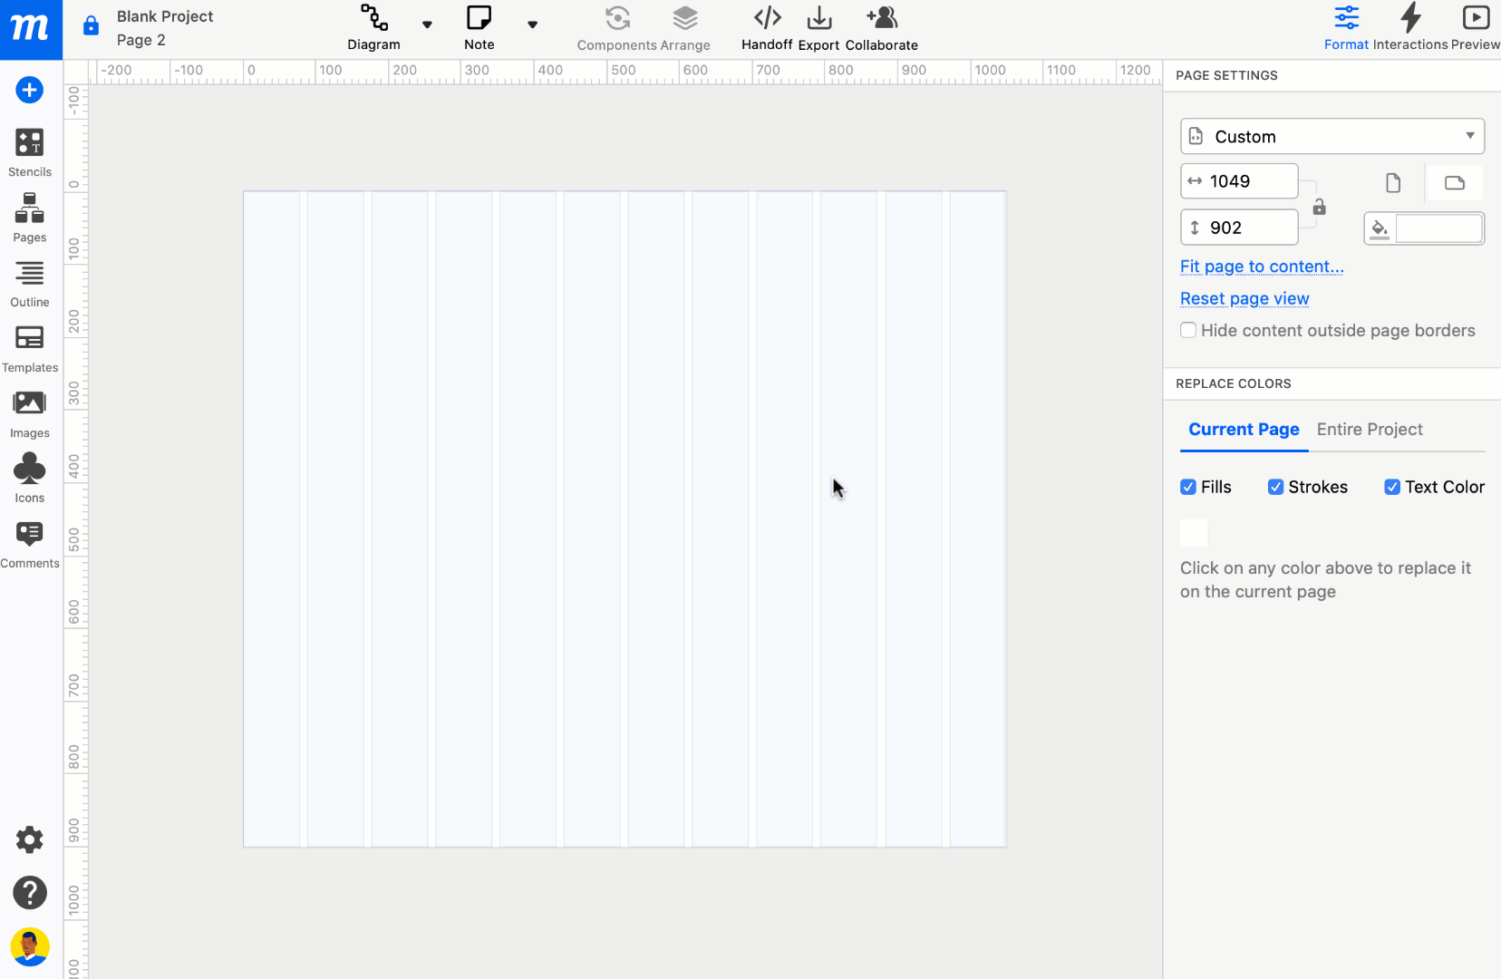
Task: Click the blue add plus button
Action: pyautogui.click(x=30, y=90)
